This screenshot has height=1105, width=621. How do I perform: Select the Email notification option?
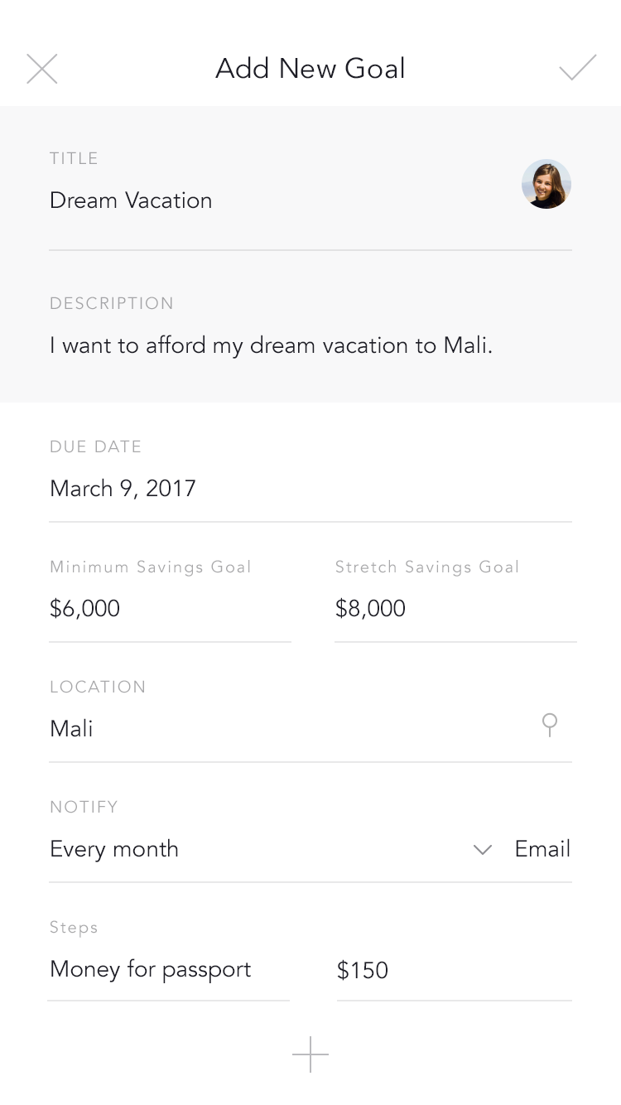point(543,849)
